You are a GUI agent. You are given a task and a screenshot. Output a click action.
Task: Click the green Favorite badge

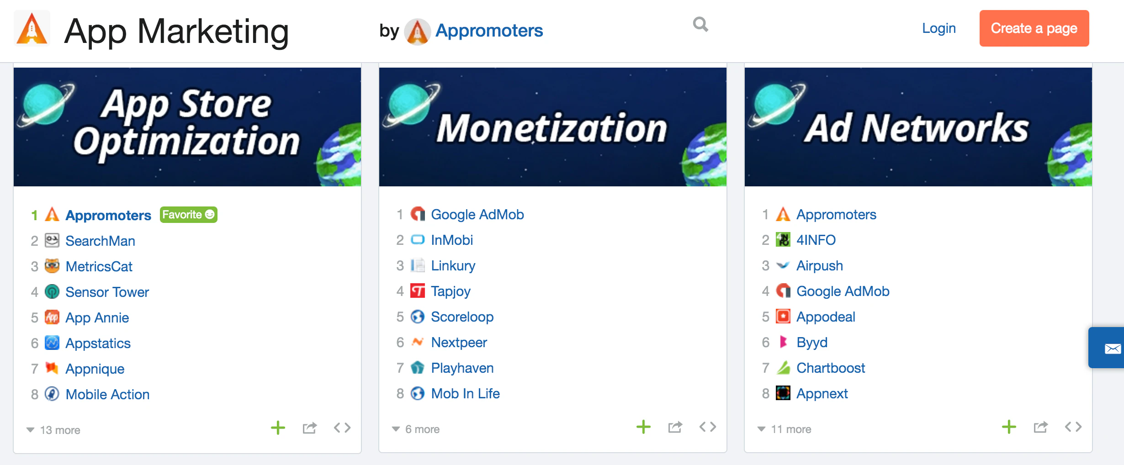(x=188, y=215)
